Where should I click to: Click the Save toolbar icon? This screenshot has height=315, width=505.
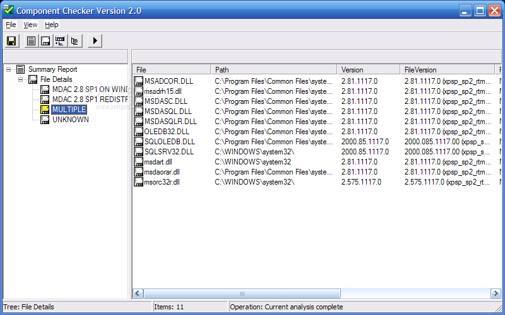click(11, 41)
